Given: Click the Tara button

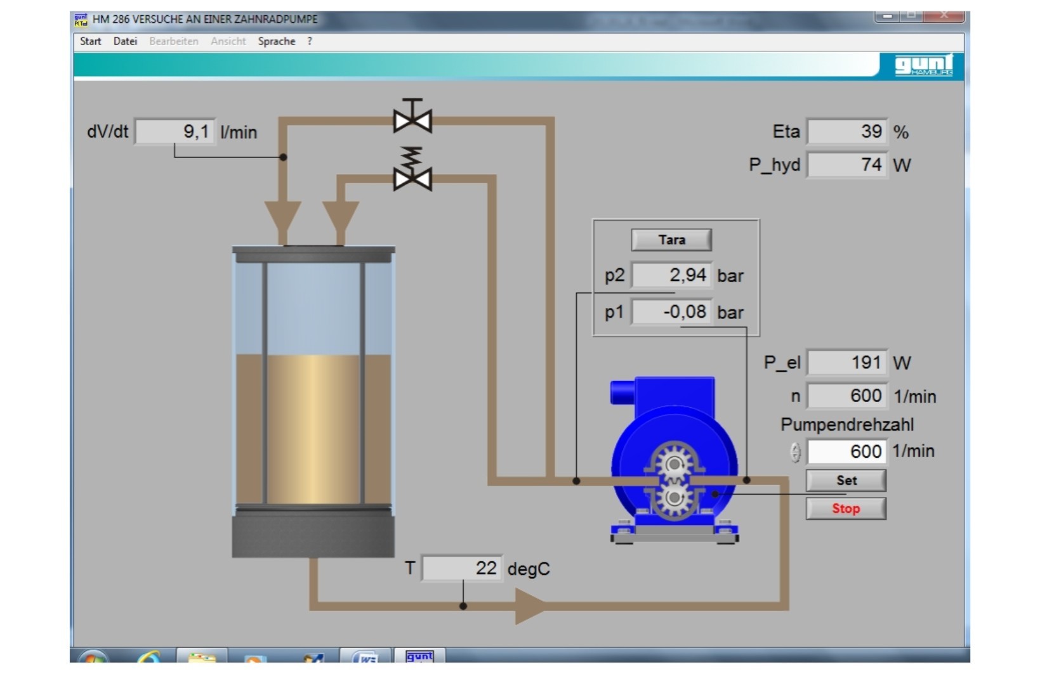Looking at the screenshot, I should [x=671, y=240].
